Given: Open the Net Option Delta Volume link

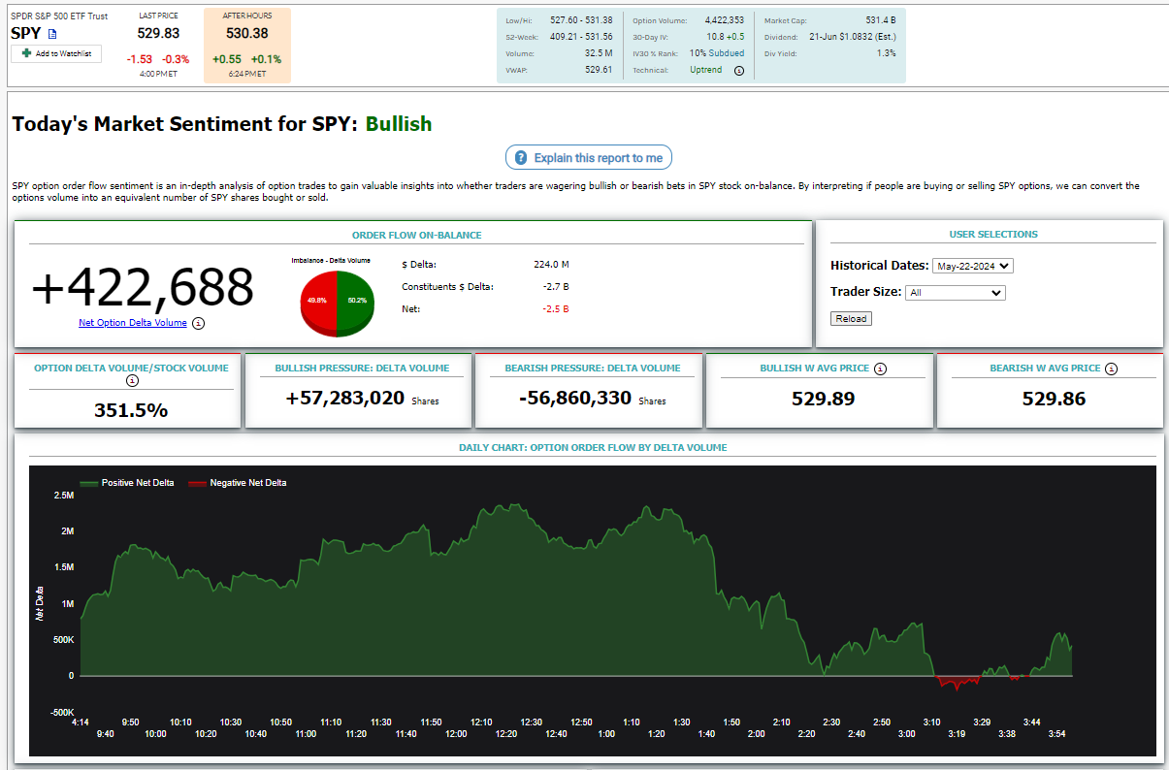Looking at the screenshot, I should (133, 323).
